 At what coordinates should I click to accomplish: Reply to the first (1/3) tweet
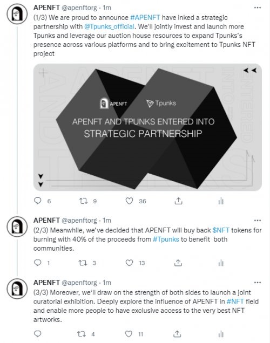[38, 201]
